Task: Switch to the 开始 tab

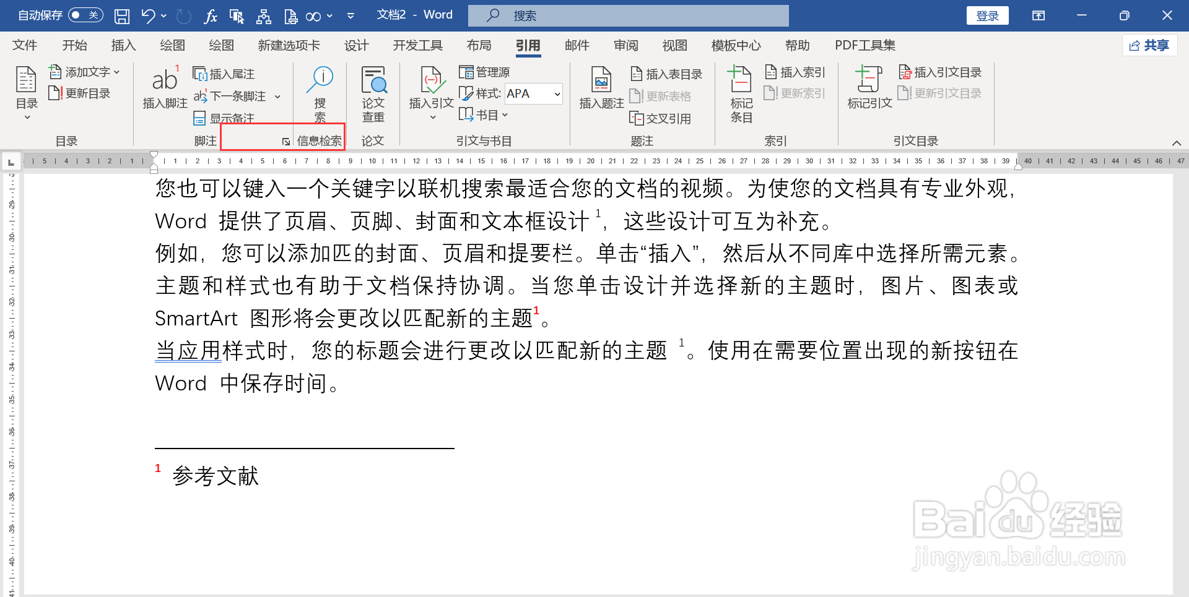Action: pyautogui.click(x=74, y=45)
